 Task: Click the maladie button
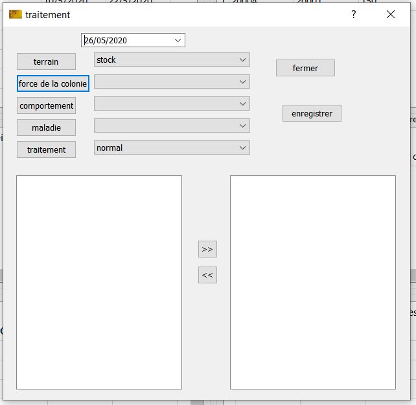[46, 127]
